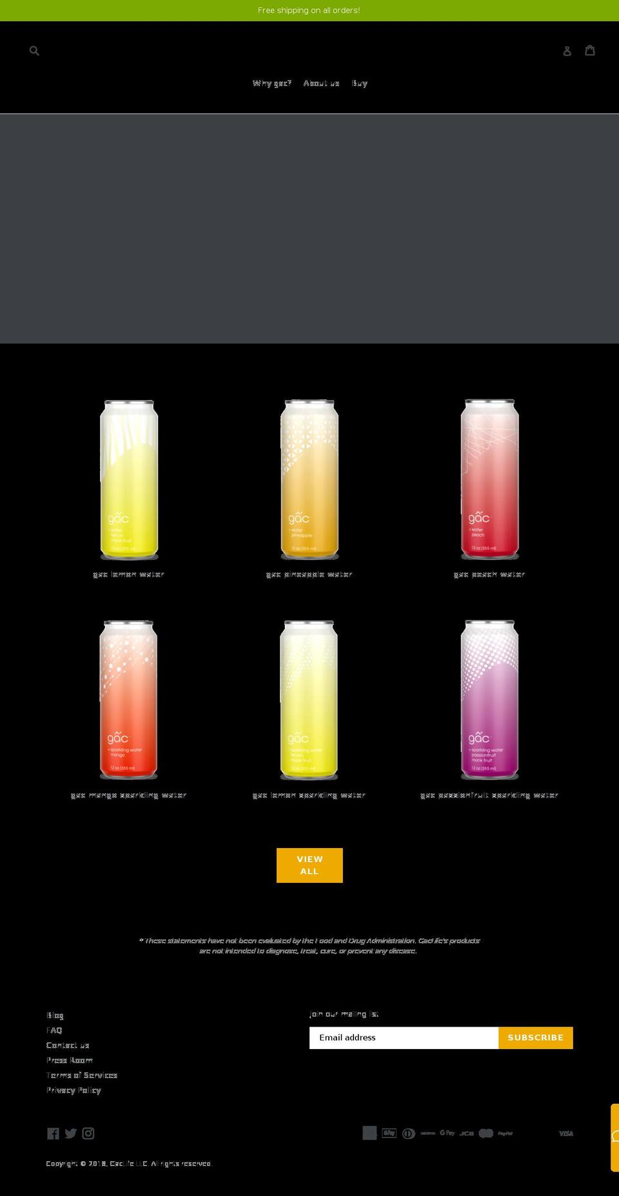Click the PayPal payment icon
Image resolution: width=619 pixels, height=1196 pixels.
506,1133
